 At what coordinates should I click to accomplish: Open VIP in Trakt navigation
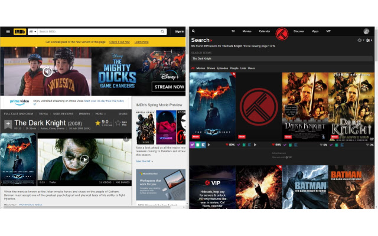click(x=328, y=31)
